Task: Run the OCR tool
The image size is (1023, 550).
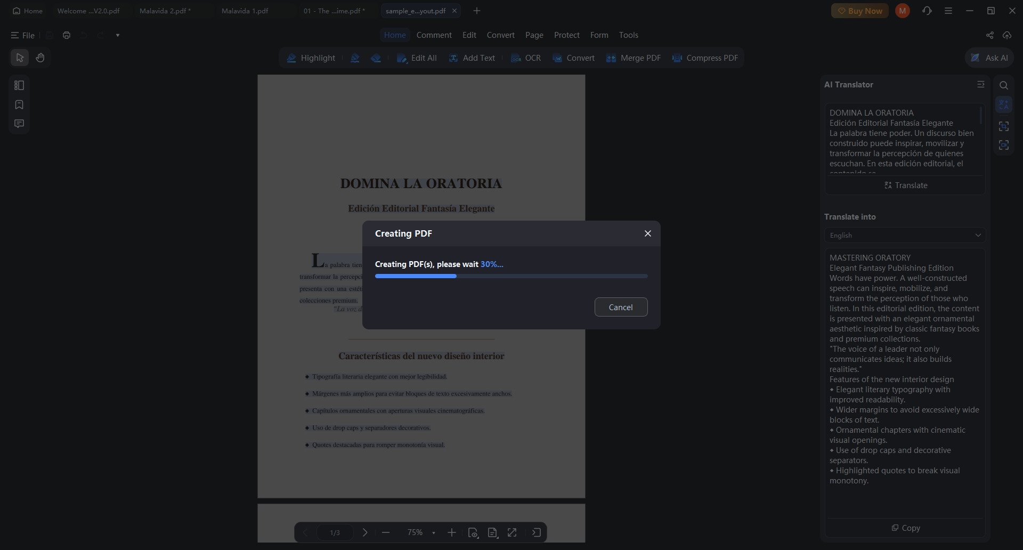Action: 526,58
